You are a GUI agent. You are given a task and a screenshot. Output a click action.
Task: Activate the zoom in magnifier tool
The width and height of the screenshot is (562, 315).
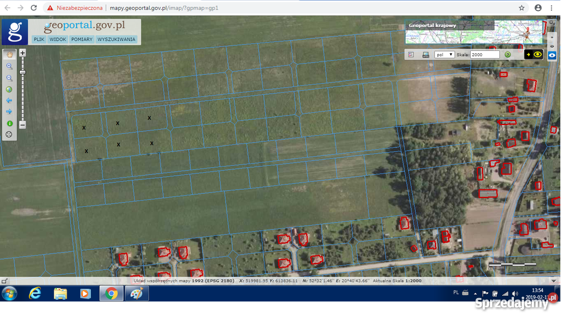9,66
